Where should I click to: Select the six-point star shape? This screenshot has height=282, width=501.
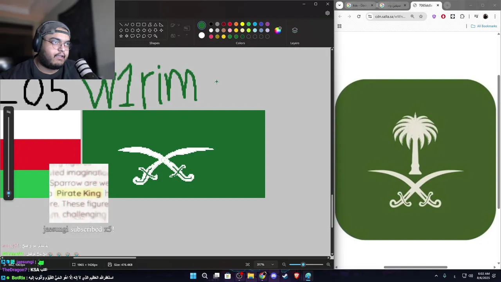tap(127, 36)
